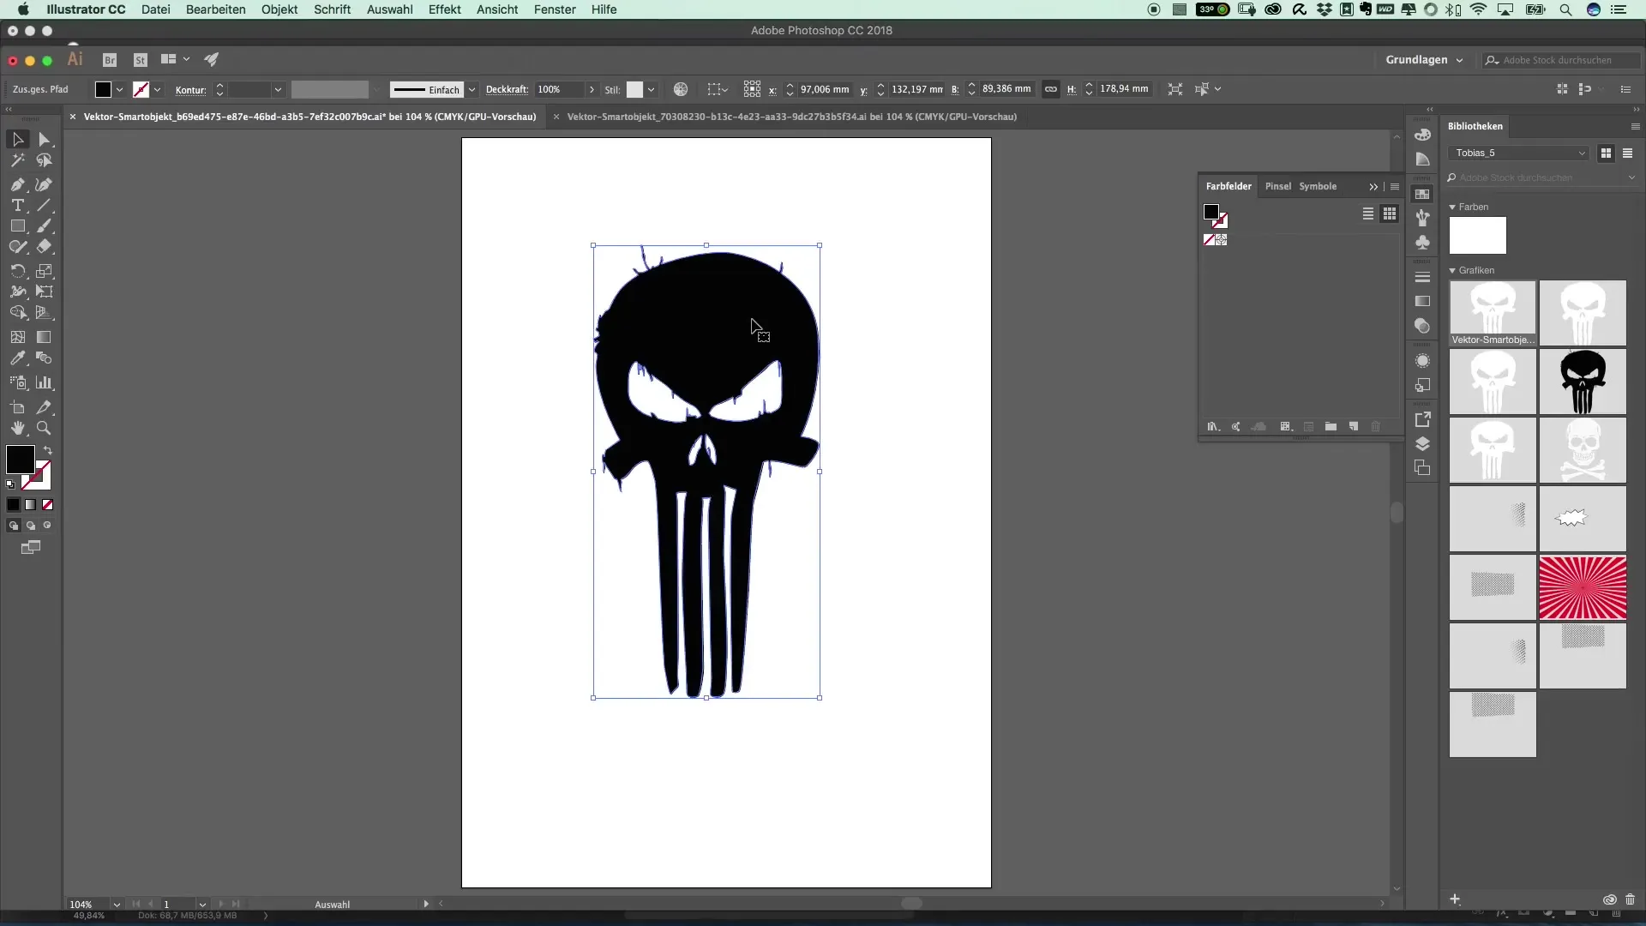Switch to Draw Normal mode
This screenshot has width=1646, height=926.
(13, 526)
